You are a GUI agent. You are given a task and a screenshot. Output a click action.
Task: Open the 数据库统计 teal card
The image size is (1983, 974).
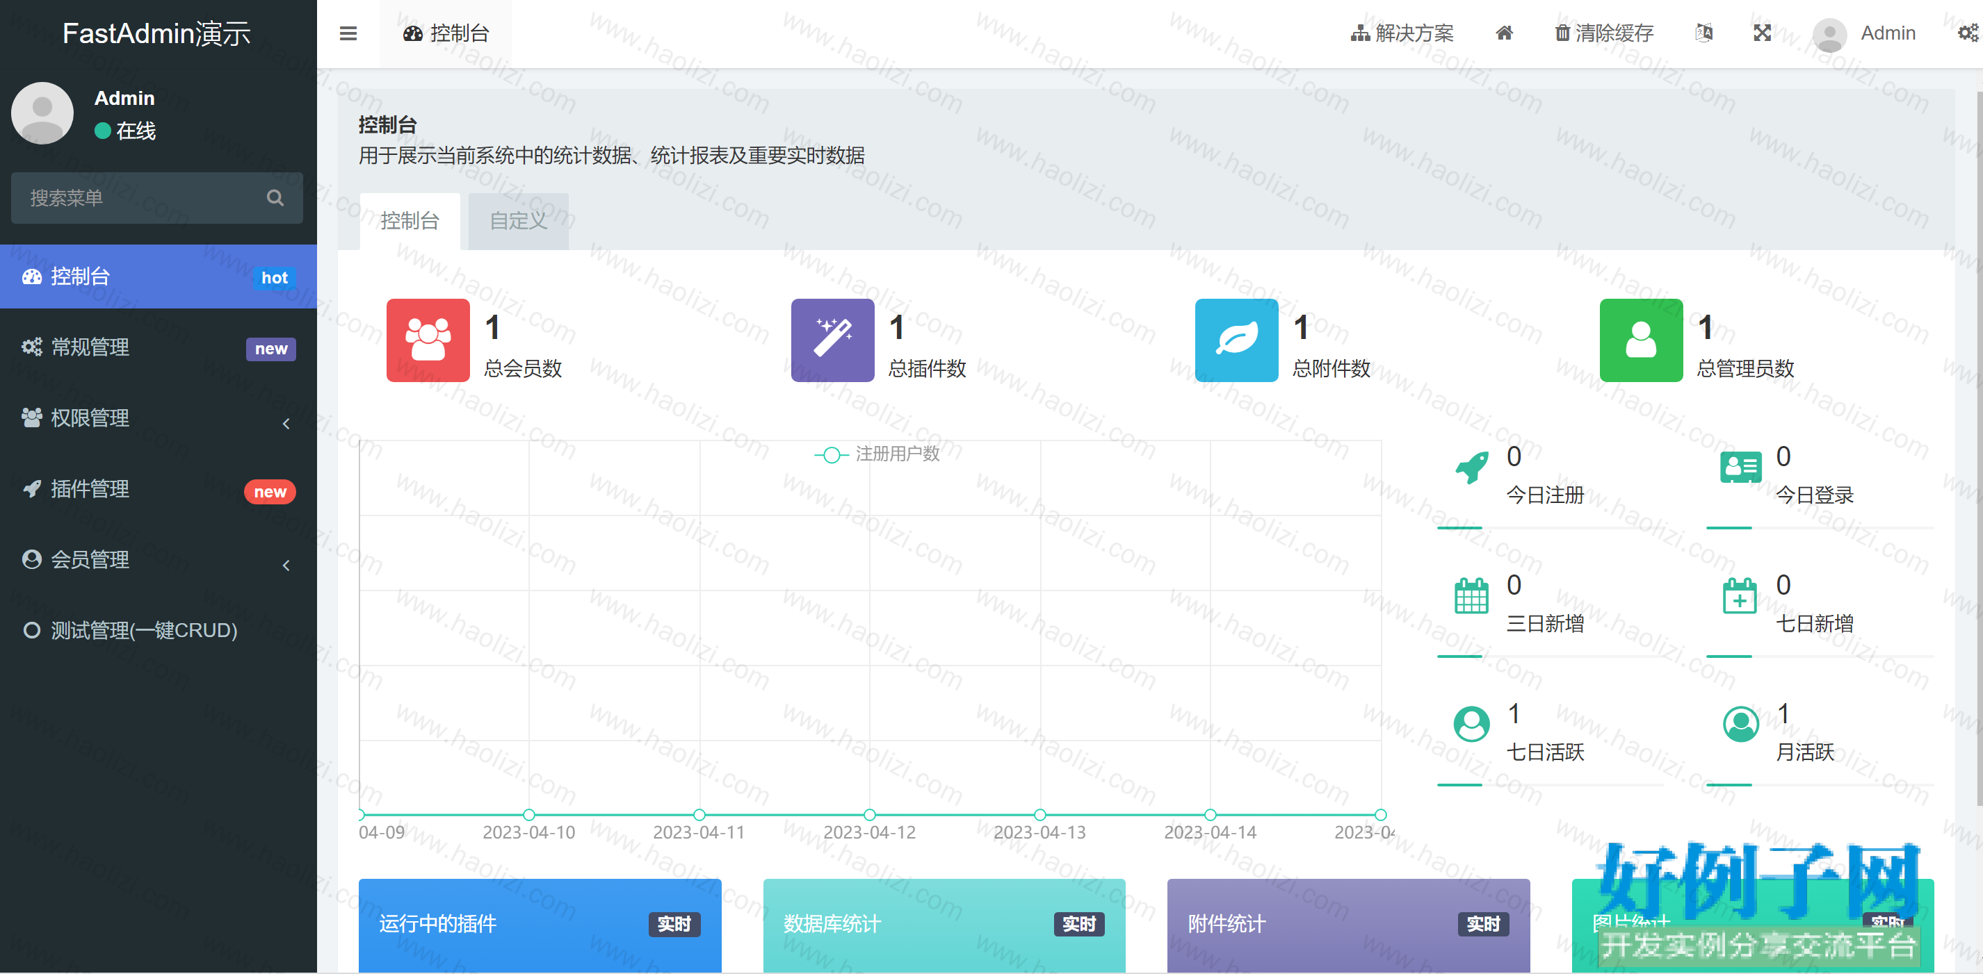[944, 925]
